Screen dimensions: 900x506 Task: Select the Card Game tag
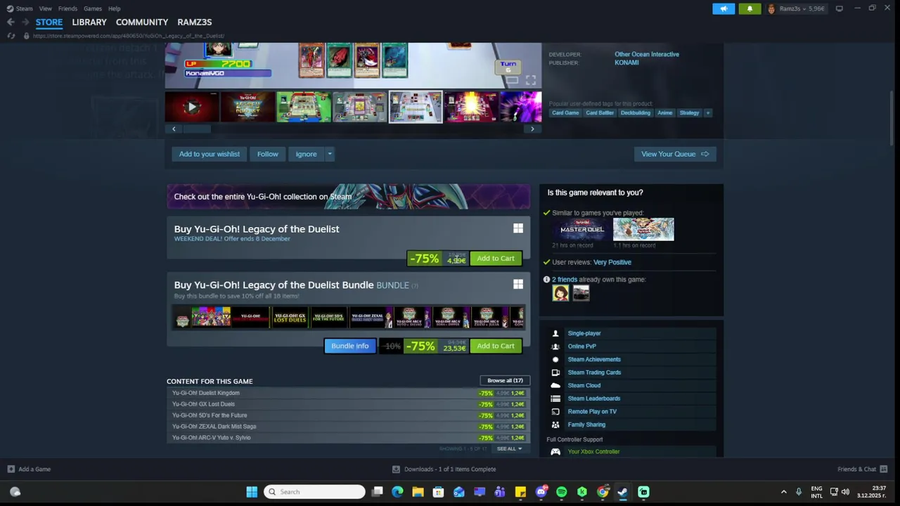tap(565, 112)
